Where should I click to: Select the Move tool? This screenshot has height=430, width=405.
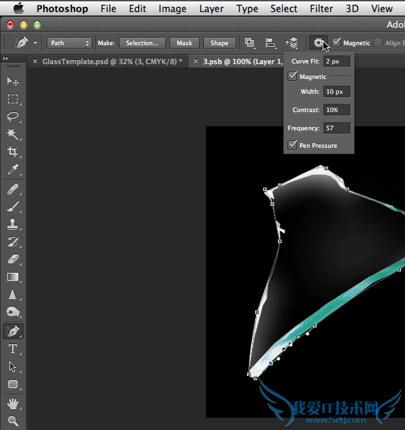13,81
